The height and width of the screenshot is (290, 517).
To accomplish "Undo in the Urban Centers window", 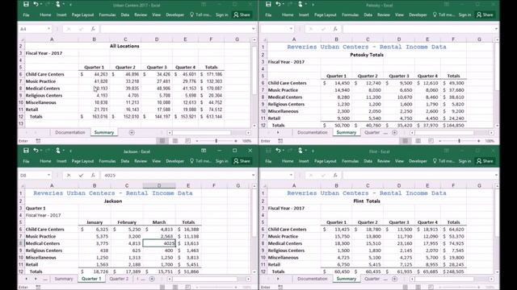I will coord(36,4).
